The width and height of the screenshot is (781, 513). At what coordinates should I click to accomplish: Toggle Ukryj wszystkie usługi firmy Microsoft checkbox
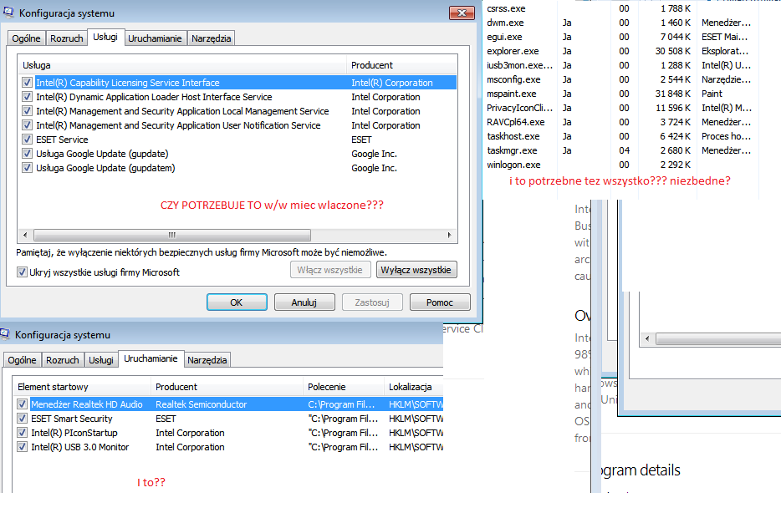point(22,272)
